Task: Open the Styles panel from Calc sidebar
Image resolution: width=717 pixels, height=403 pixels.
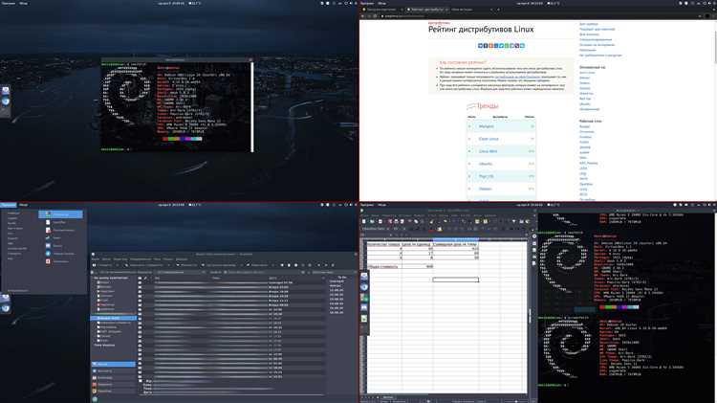Action: (x=534, y=243)
